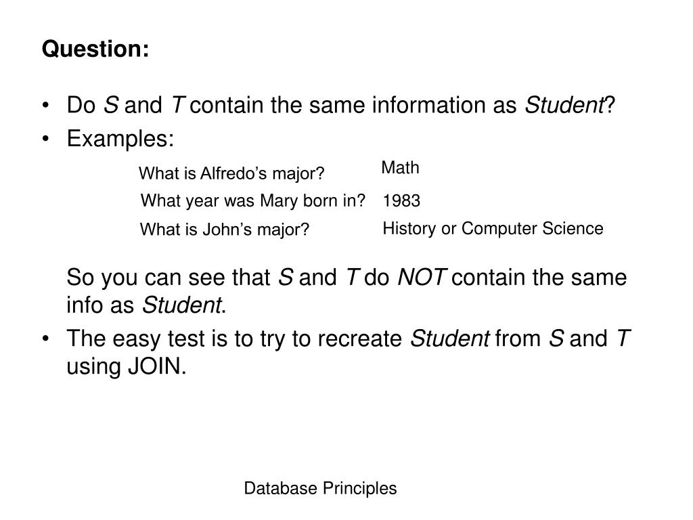Click 'History or Computer Science' answer
The image size is (693, 520).
click(x=493, y=229)
